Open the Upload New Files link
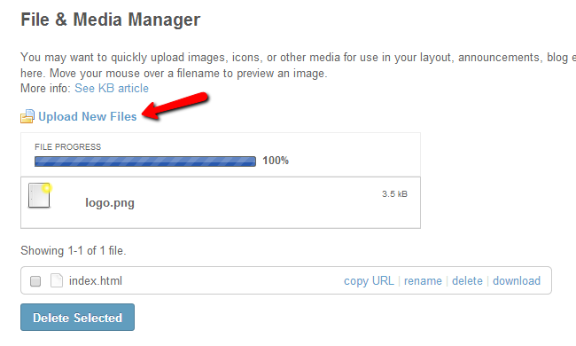This screenshot has width=576, height=346. pos(88,116)
